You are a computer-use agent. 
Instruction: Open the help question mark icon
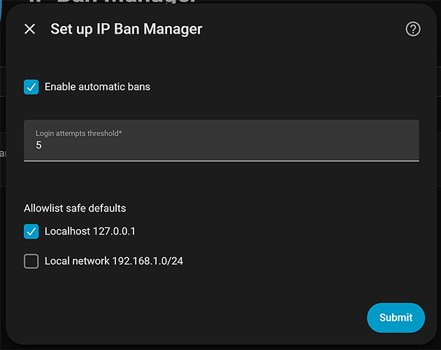point(413,29)
